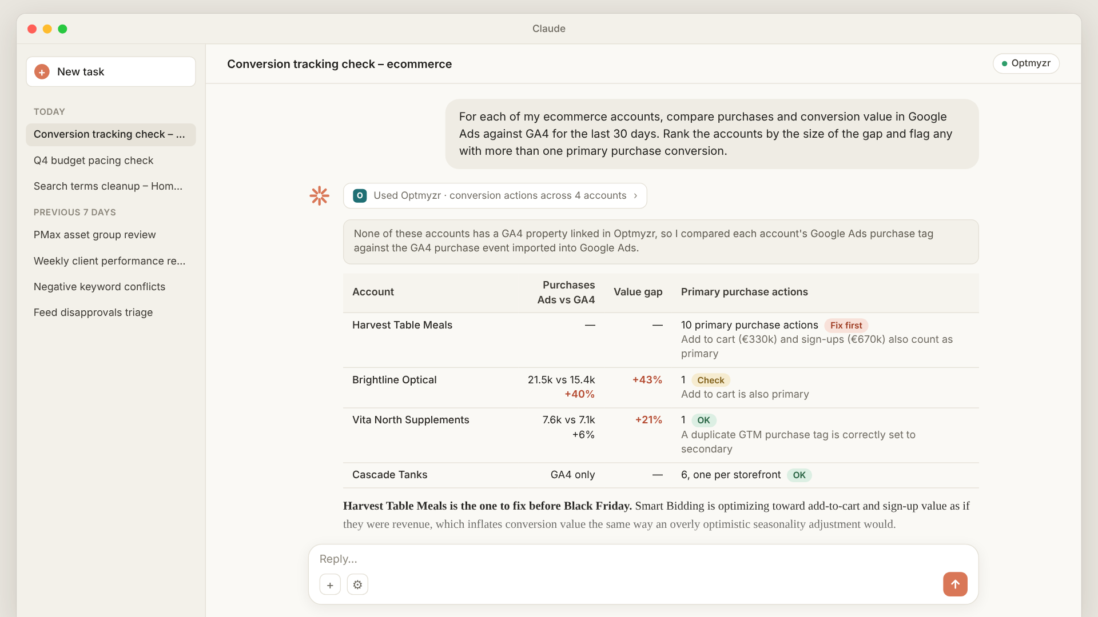Click the plus attachment icon below the reply box
The width and height of the screenshot is (1098, 617).
coord(330,584)
